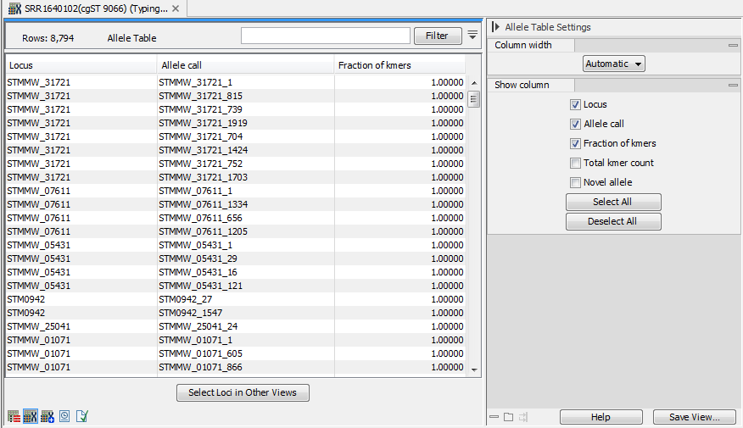This screenshot has height=428, width=743.
Task: Open the Automatic column width dropdown
Action: [x=614, y=64]
